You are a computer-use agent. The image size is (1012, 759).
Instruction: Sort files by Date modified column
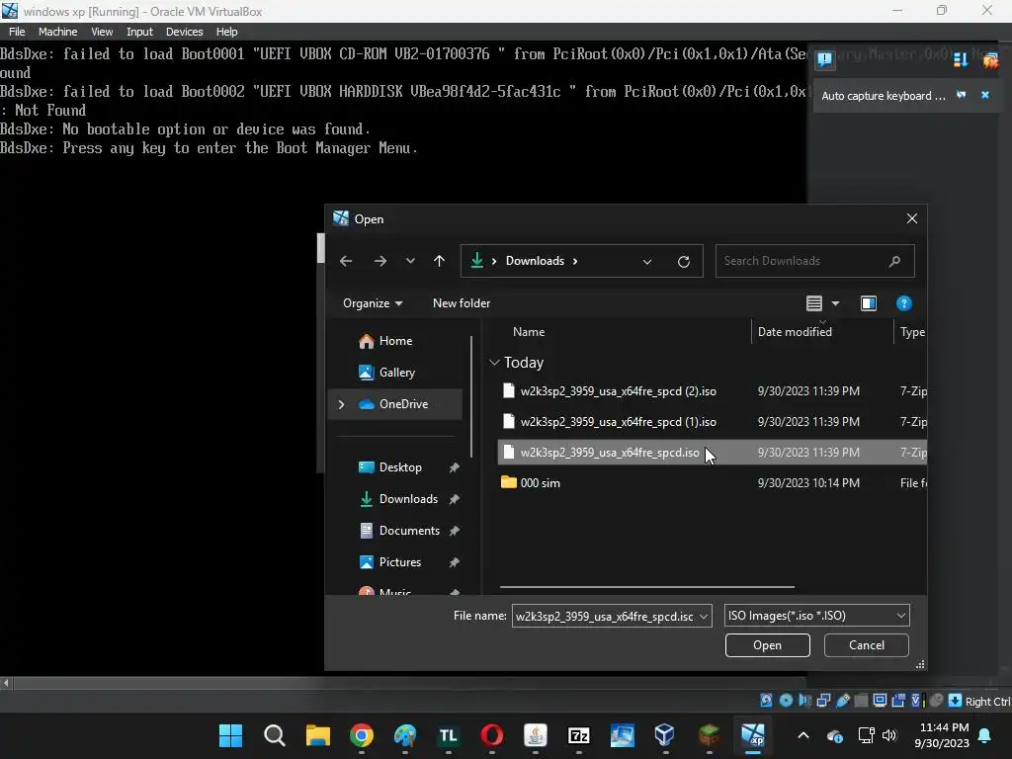(795, 332)
